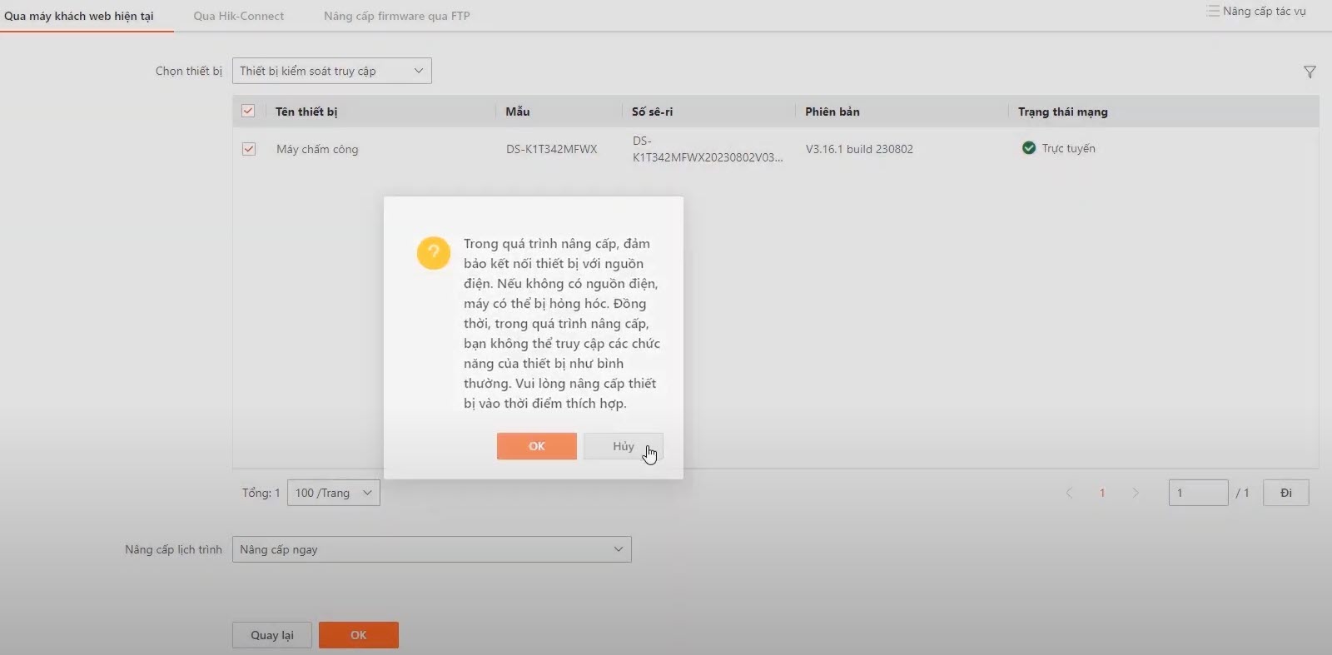Expand the 100 /Trang page size dropdown
This screenshot has width=1332, height=655.
[333, 493]
